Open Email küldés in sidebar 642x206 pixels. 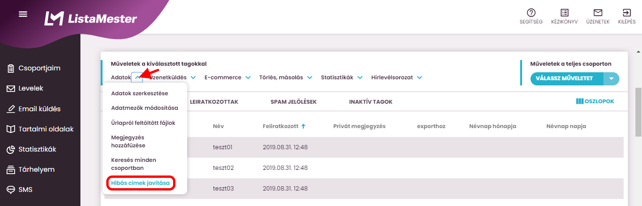click(x=39, y=109)
